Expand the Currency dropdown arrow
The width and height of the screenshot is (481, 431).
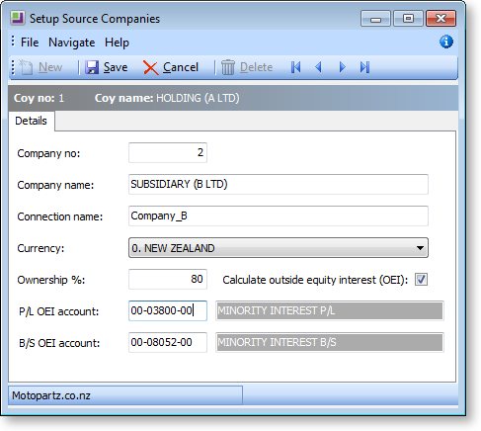[x=420, y=248]
